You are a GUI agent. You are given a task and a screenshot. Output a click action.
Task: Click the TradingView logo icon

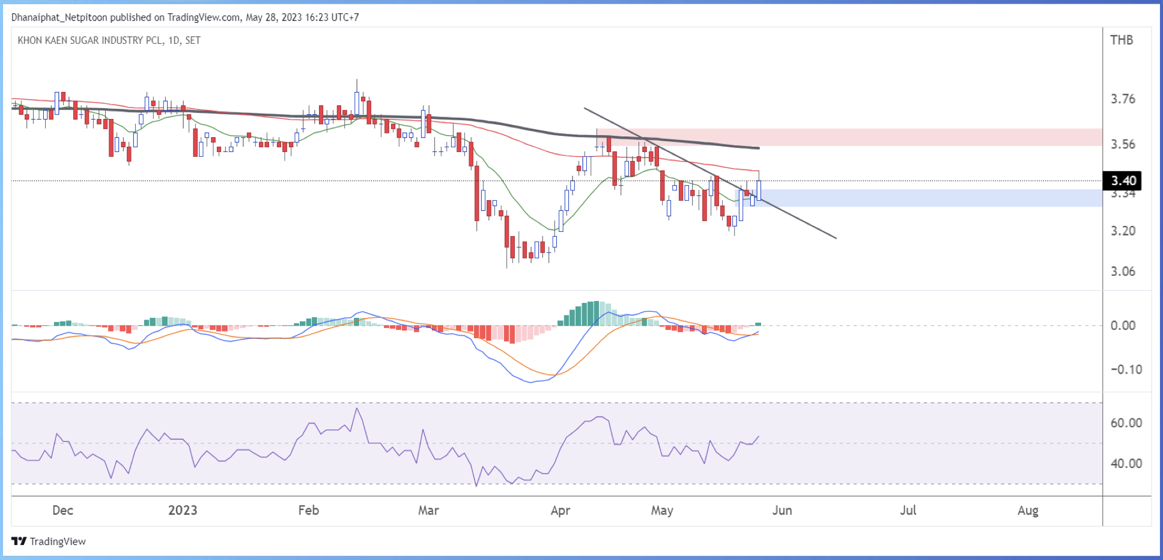click(x=19, y=541)
